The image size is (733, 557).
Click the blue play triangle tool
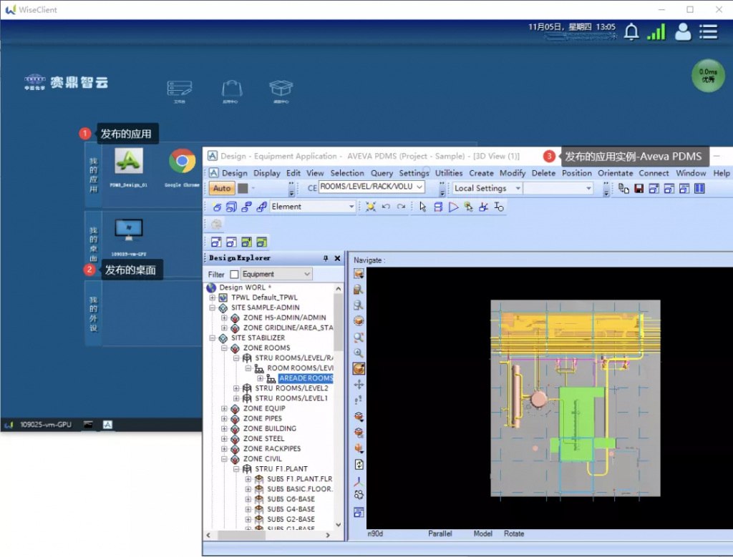453,207
